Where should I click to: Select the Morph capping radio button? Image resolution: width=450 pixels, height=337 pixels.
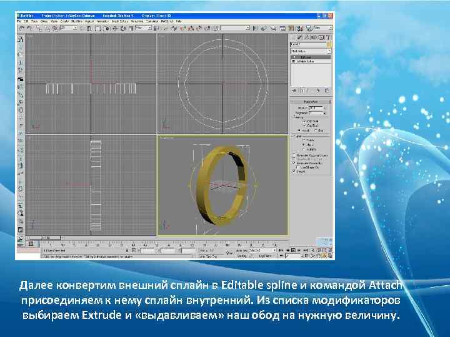click(x=299, y=130)
